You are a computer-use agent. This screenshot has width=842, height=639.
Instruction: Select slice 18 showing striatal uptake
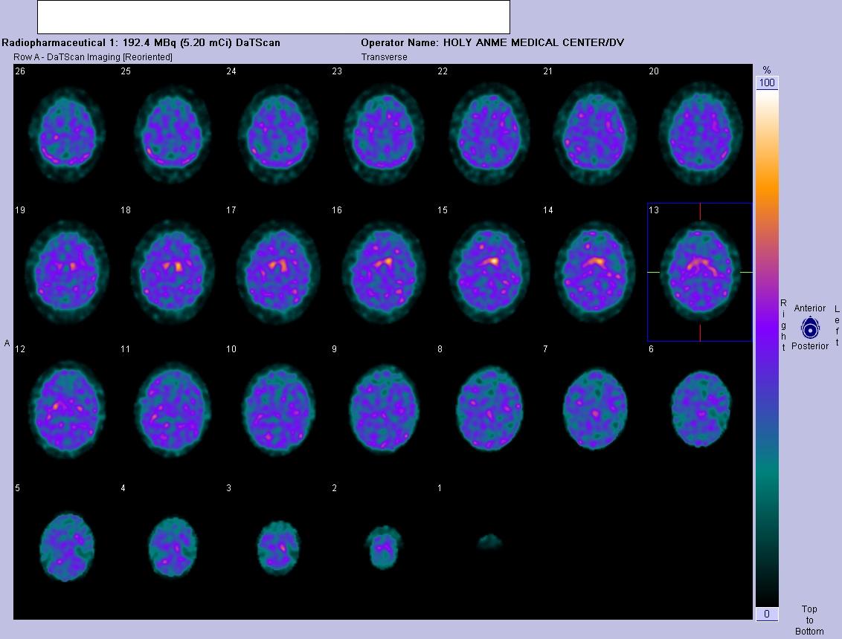click(x=172, y=271)
